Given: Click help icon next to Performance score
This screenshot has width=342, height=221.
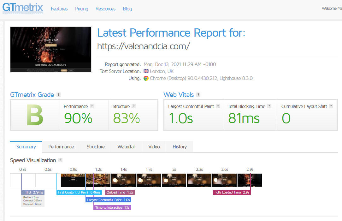Looking at the screenshot, I should pyautogui.click(x=92, y=106).
